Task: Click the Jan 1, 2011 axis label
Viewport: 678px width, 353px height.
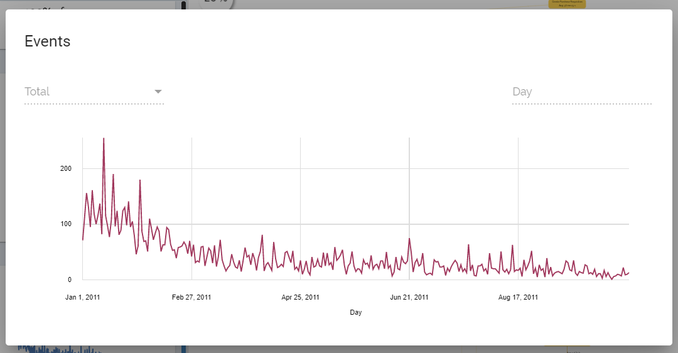Action: 83,297
